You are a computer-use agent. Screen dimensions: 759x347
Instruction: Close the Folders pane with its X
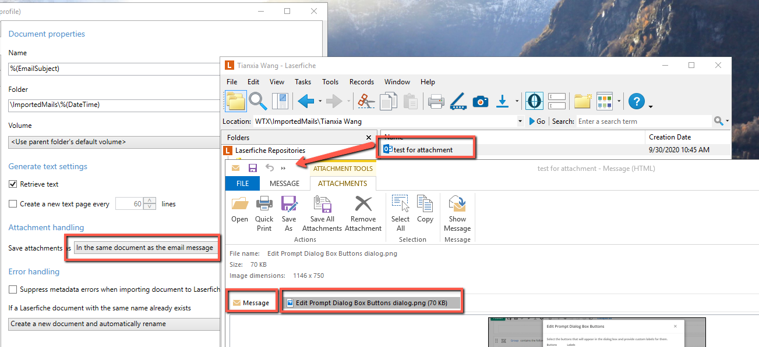369,137
